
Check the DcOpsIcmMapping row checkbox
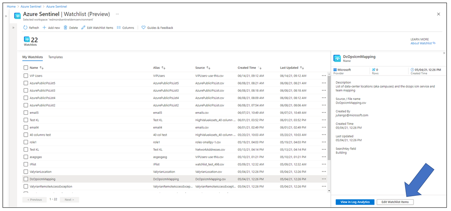coord(26,179)
